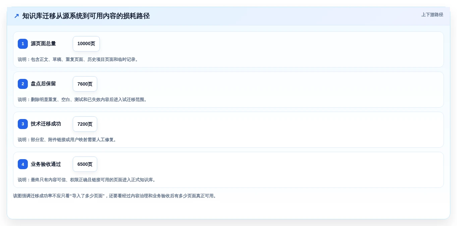Viewport: 457px width, 226px height.
Task: Click the note starting with 说明：部分宏、附件链接
Action: click(x=68, y=140)
